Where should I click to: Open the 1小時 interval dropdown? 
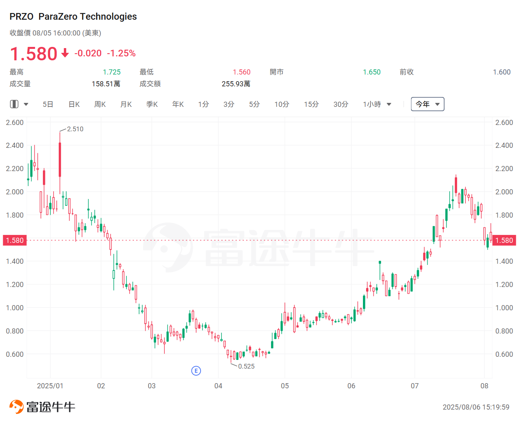[x=377, y=104]
